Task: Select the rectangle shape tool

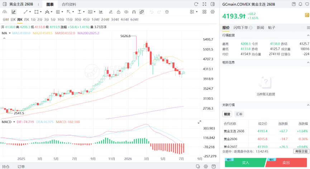Action: pos(37,12)
